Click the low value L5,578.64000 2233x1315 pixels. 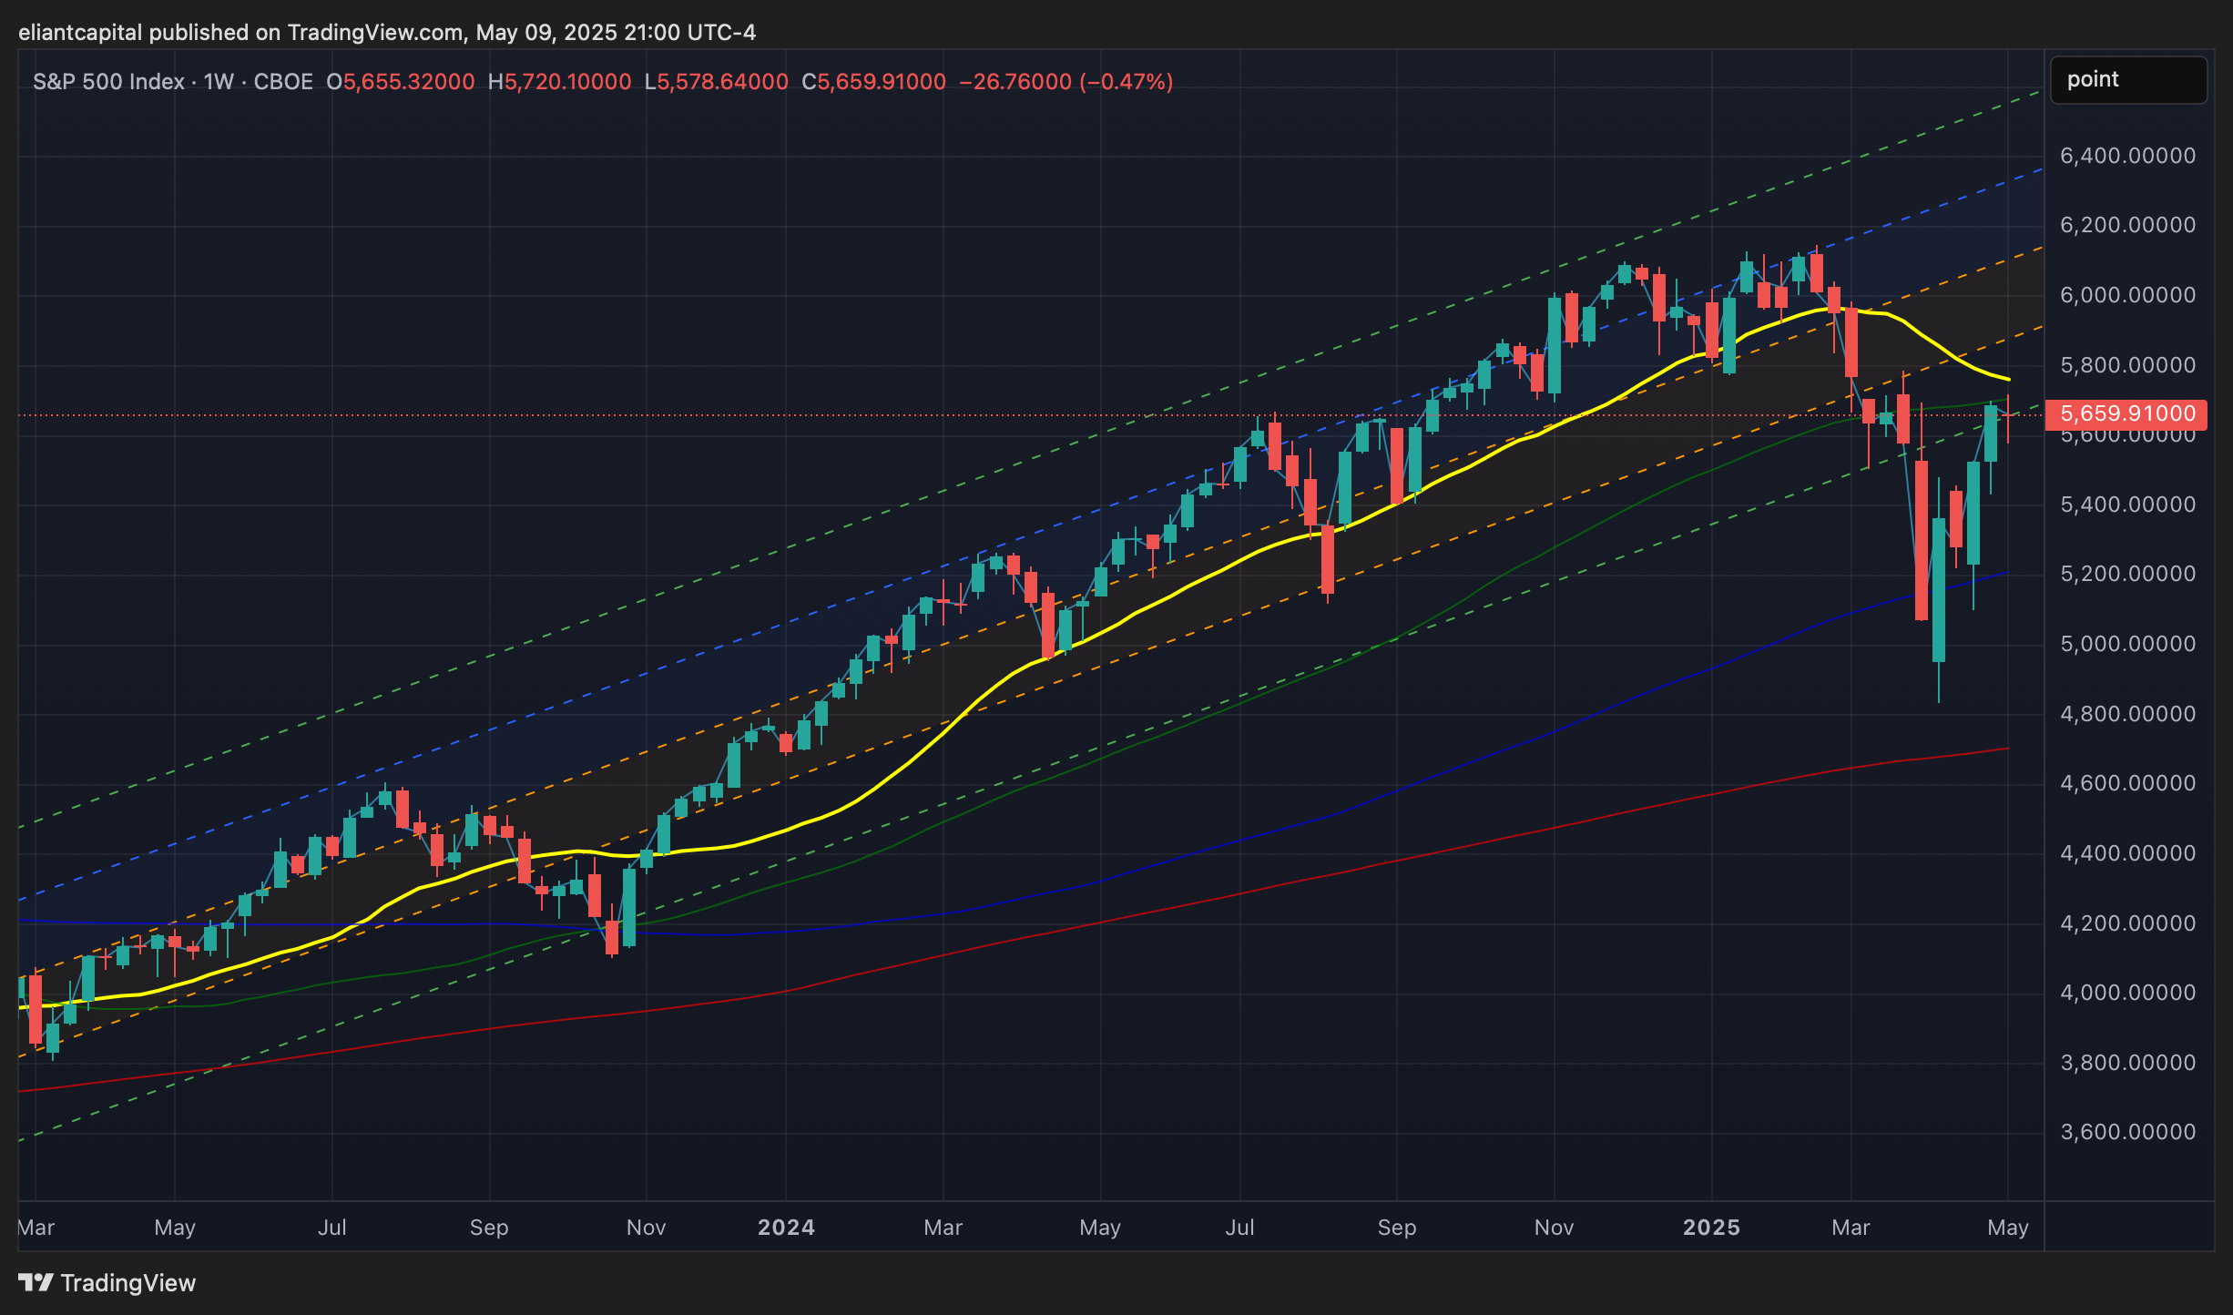pyautogui.click(x=716, y=82)
